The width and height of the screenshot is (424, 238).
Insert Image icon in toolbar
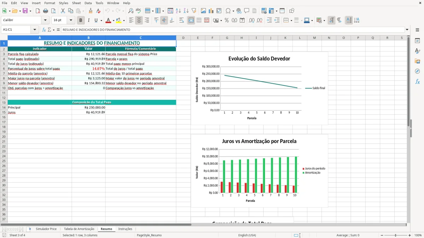pos(204,11)
